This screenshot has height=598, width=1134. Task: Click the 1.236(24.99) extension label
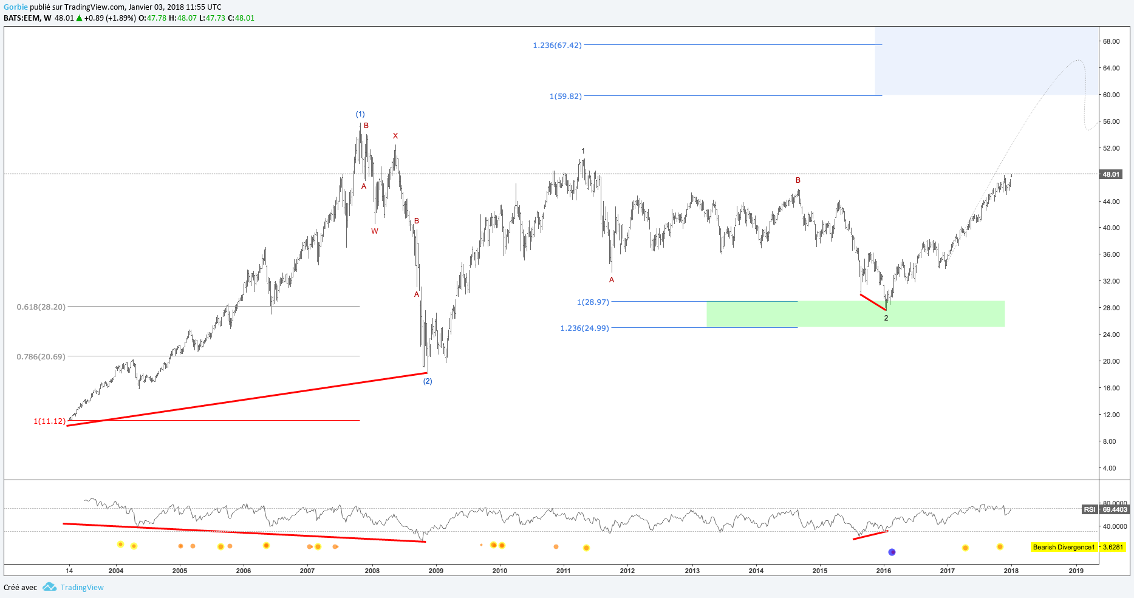(x=584, y=328)
